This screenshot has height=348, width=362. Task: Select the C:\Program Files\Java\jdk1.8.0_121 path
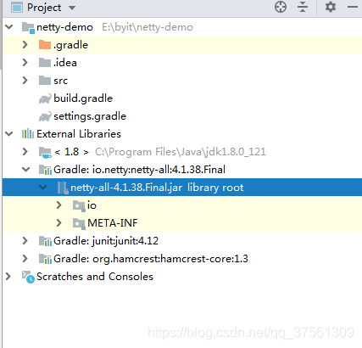pyautogui.click(x=181, y=152)
